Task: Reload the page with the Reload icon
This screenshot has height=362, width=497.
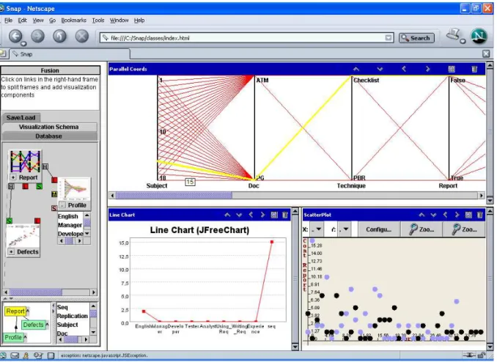Action: point(59,36)
